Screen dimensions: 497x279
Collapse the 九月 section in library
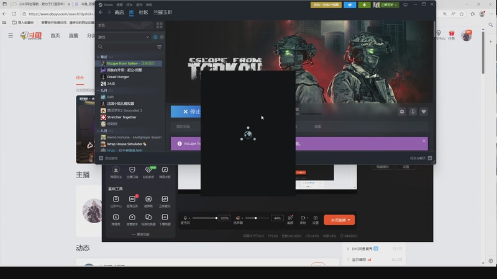pos(98,91)
